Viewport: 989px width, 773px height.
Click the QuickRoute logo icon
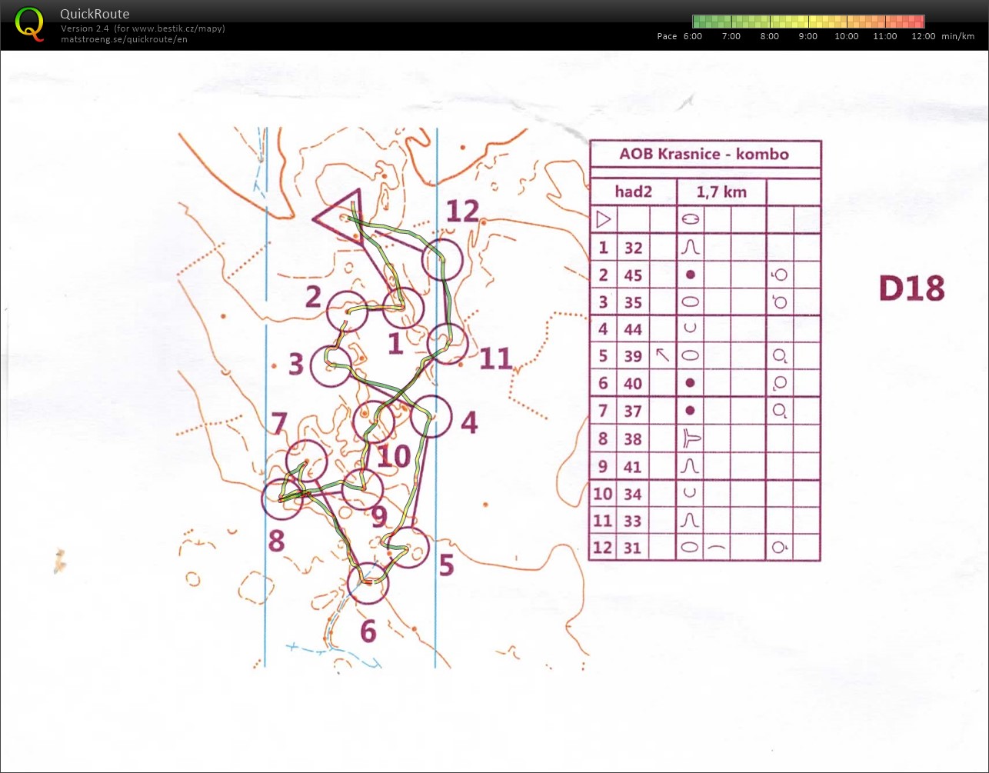(29, 22)
